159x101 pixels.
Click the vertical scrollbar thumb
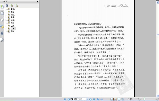pos(158,35)
